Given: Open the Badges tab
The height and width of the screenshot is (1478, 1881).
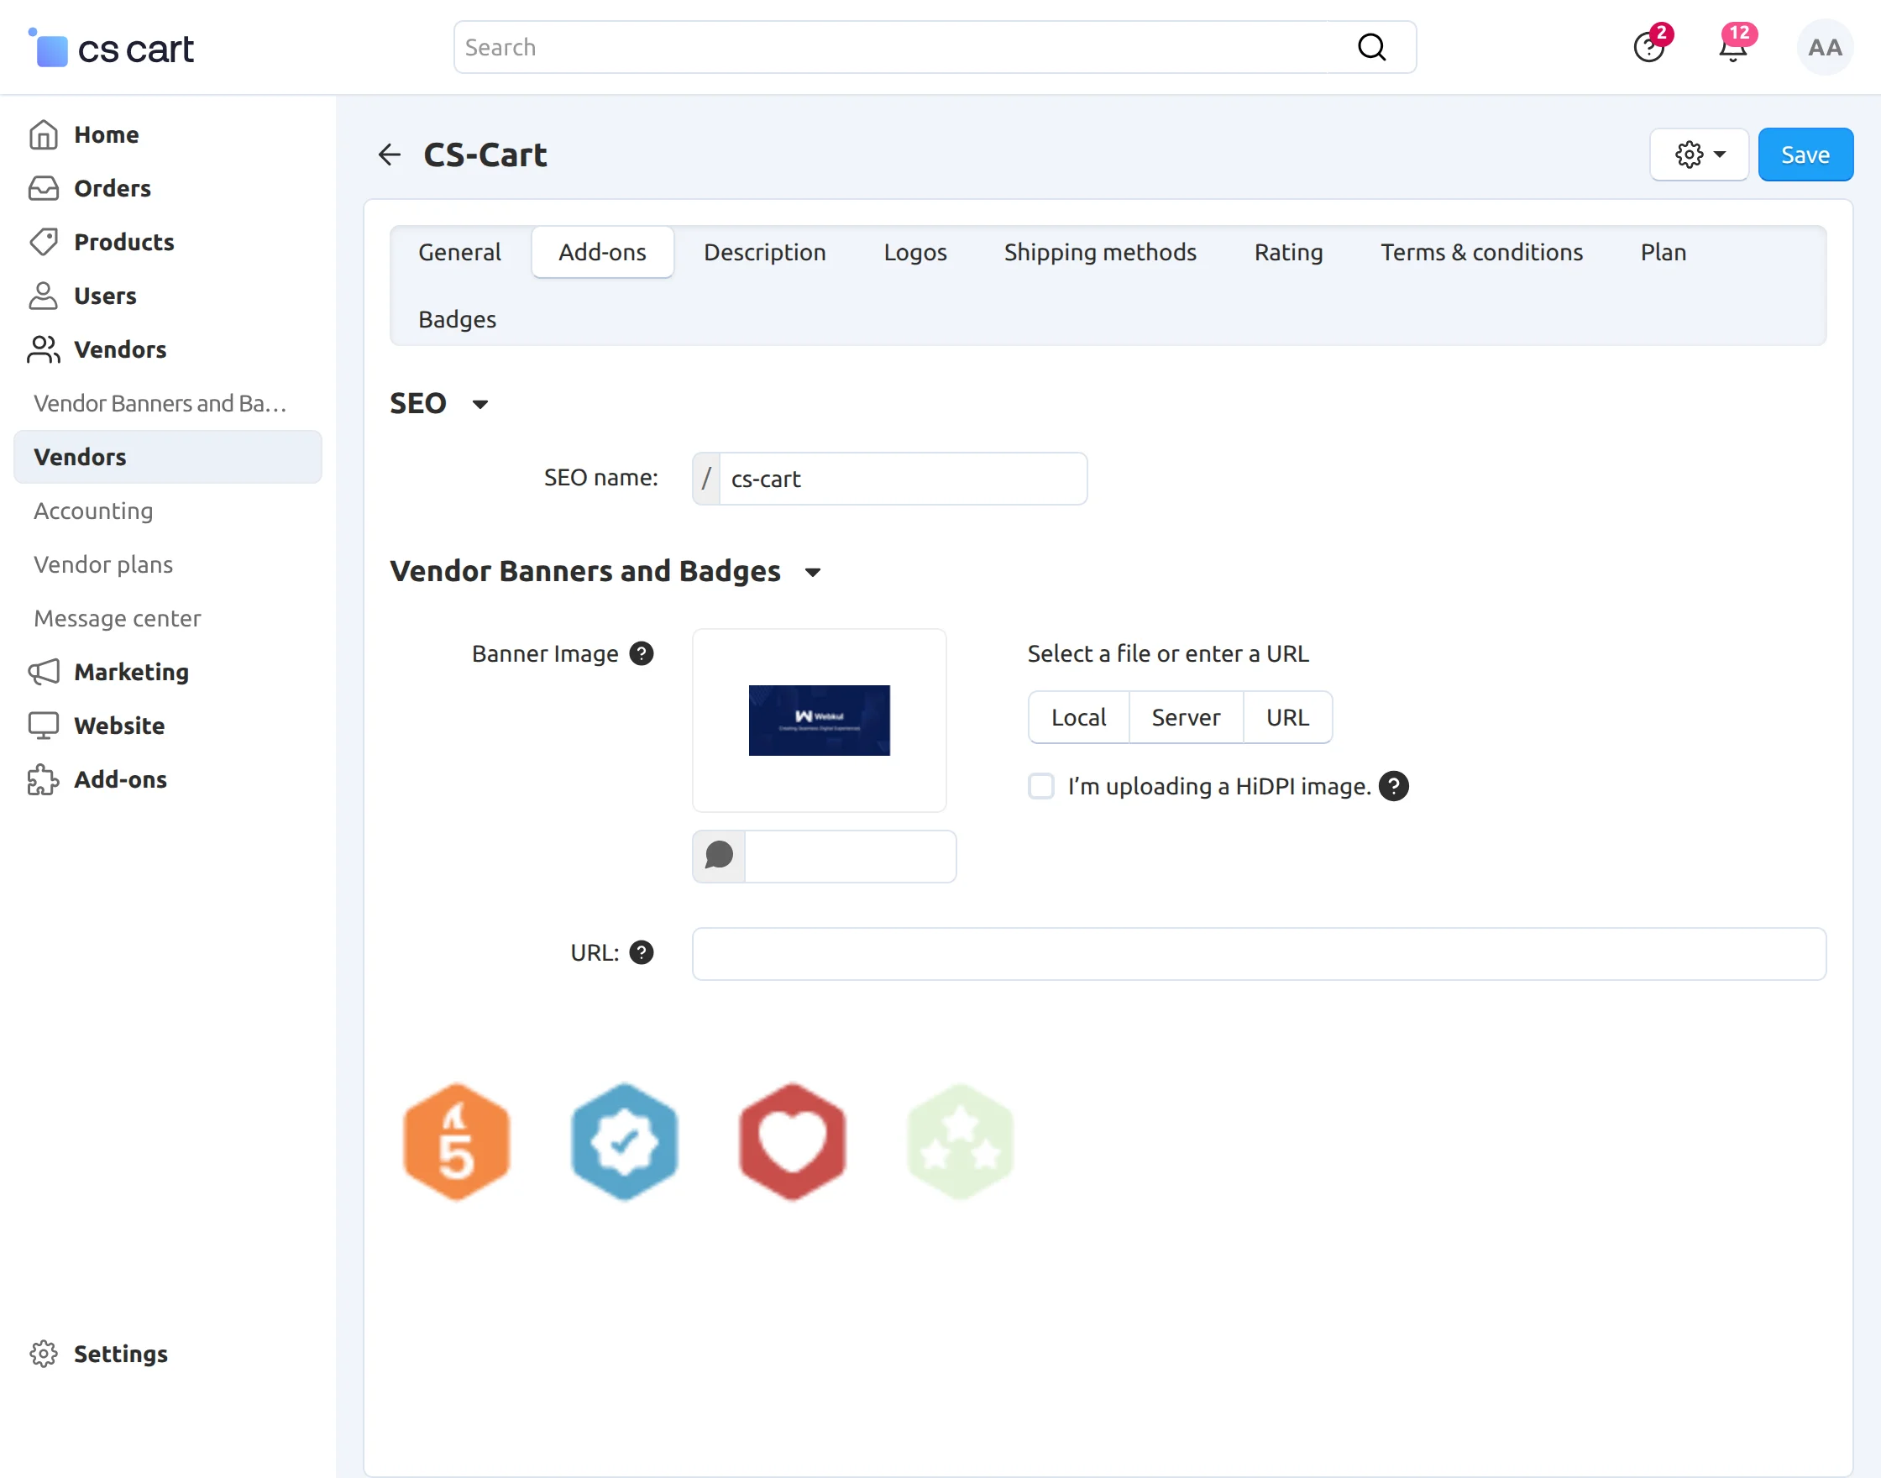Looking at the screenshot, I should point(457,319).
